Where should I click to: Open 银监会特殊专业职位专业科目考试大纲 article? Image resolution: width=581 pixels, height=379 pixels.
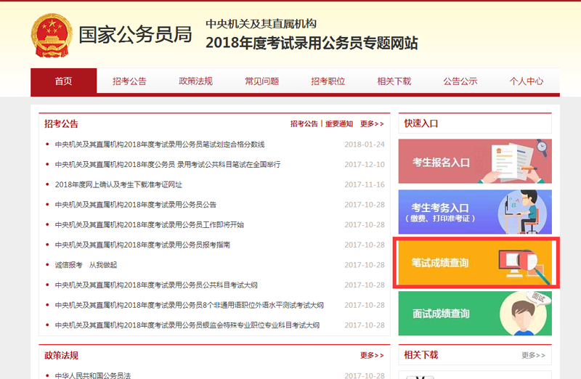[187, 325]
